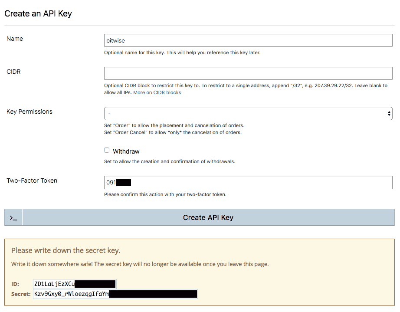Screen dimensions: 400x312
Task: Open the More on CIDR blocks link
Action: (157, 92)
